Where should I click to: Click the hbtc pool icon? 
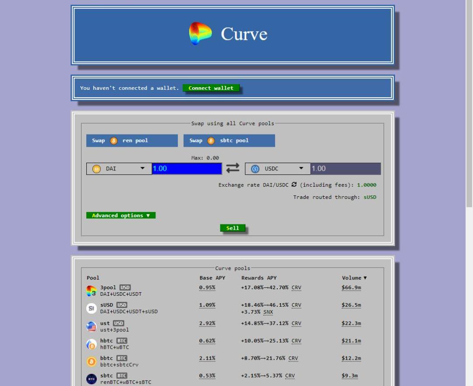pyautogui.click(x=91, y=344)
